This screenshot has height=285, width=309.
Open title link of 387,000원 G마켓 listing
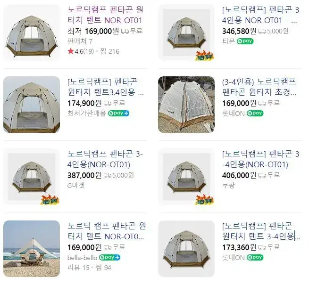click(105, 159)
